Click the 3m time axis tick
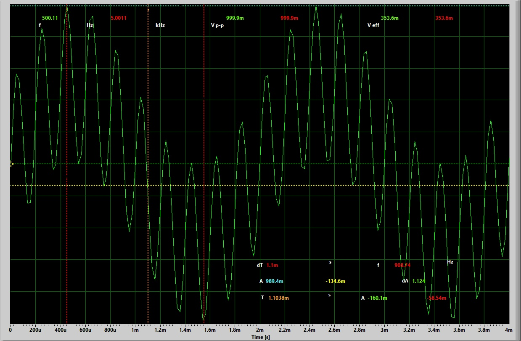 coord(384,331)
